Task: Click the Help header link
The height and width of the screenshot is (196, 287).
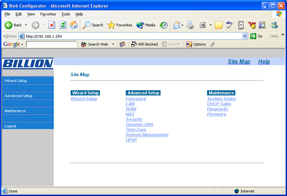Action: coord(264,62)
